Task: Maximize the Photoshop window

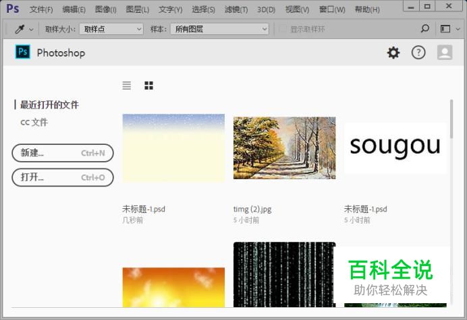Action: pos(427,6)
